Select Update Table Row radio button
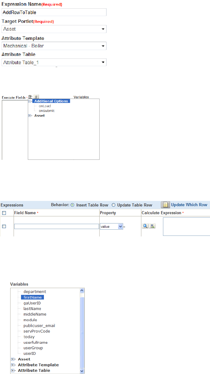 (114, 205)
